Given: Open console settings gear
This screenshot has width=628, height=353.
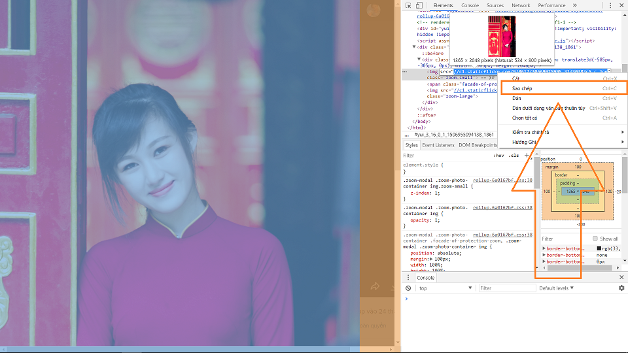Looking at the screenshot, I should (621, 288).
